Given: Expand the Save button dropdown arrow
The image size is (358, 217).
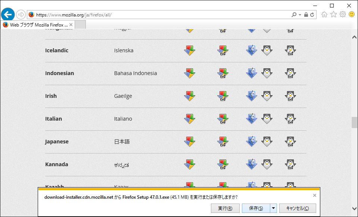Looking at the screenshot, I should point(274,208).
